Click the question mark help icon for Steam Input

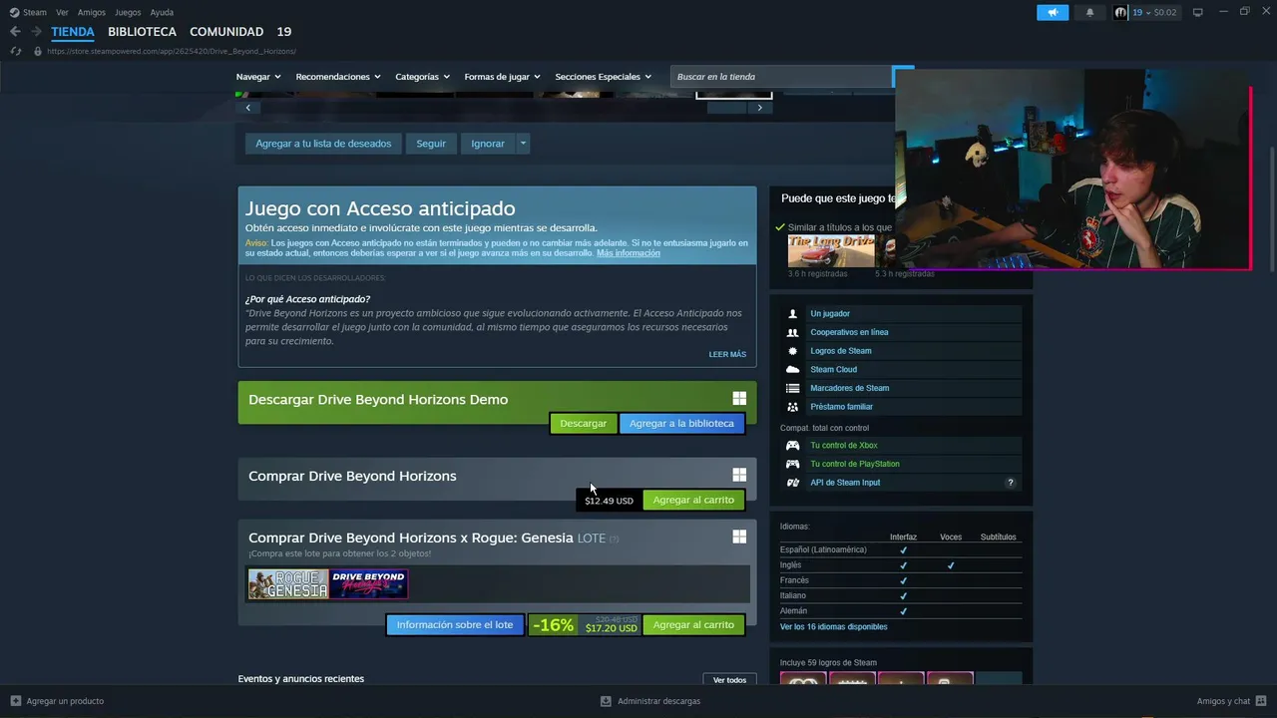tap(1010, 483)
